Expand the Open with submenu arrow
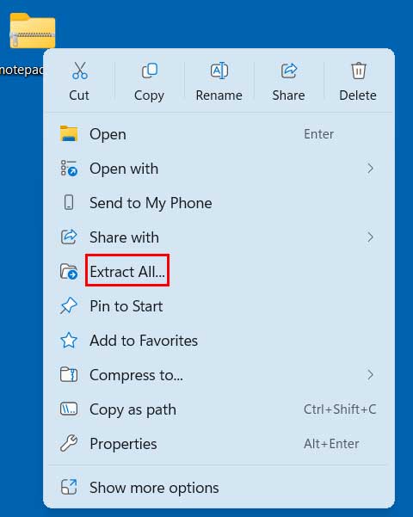413x517 pixels. click(x=370, y=168)
